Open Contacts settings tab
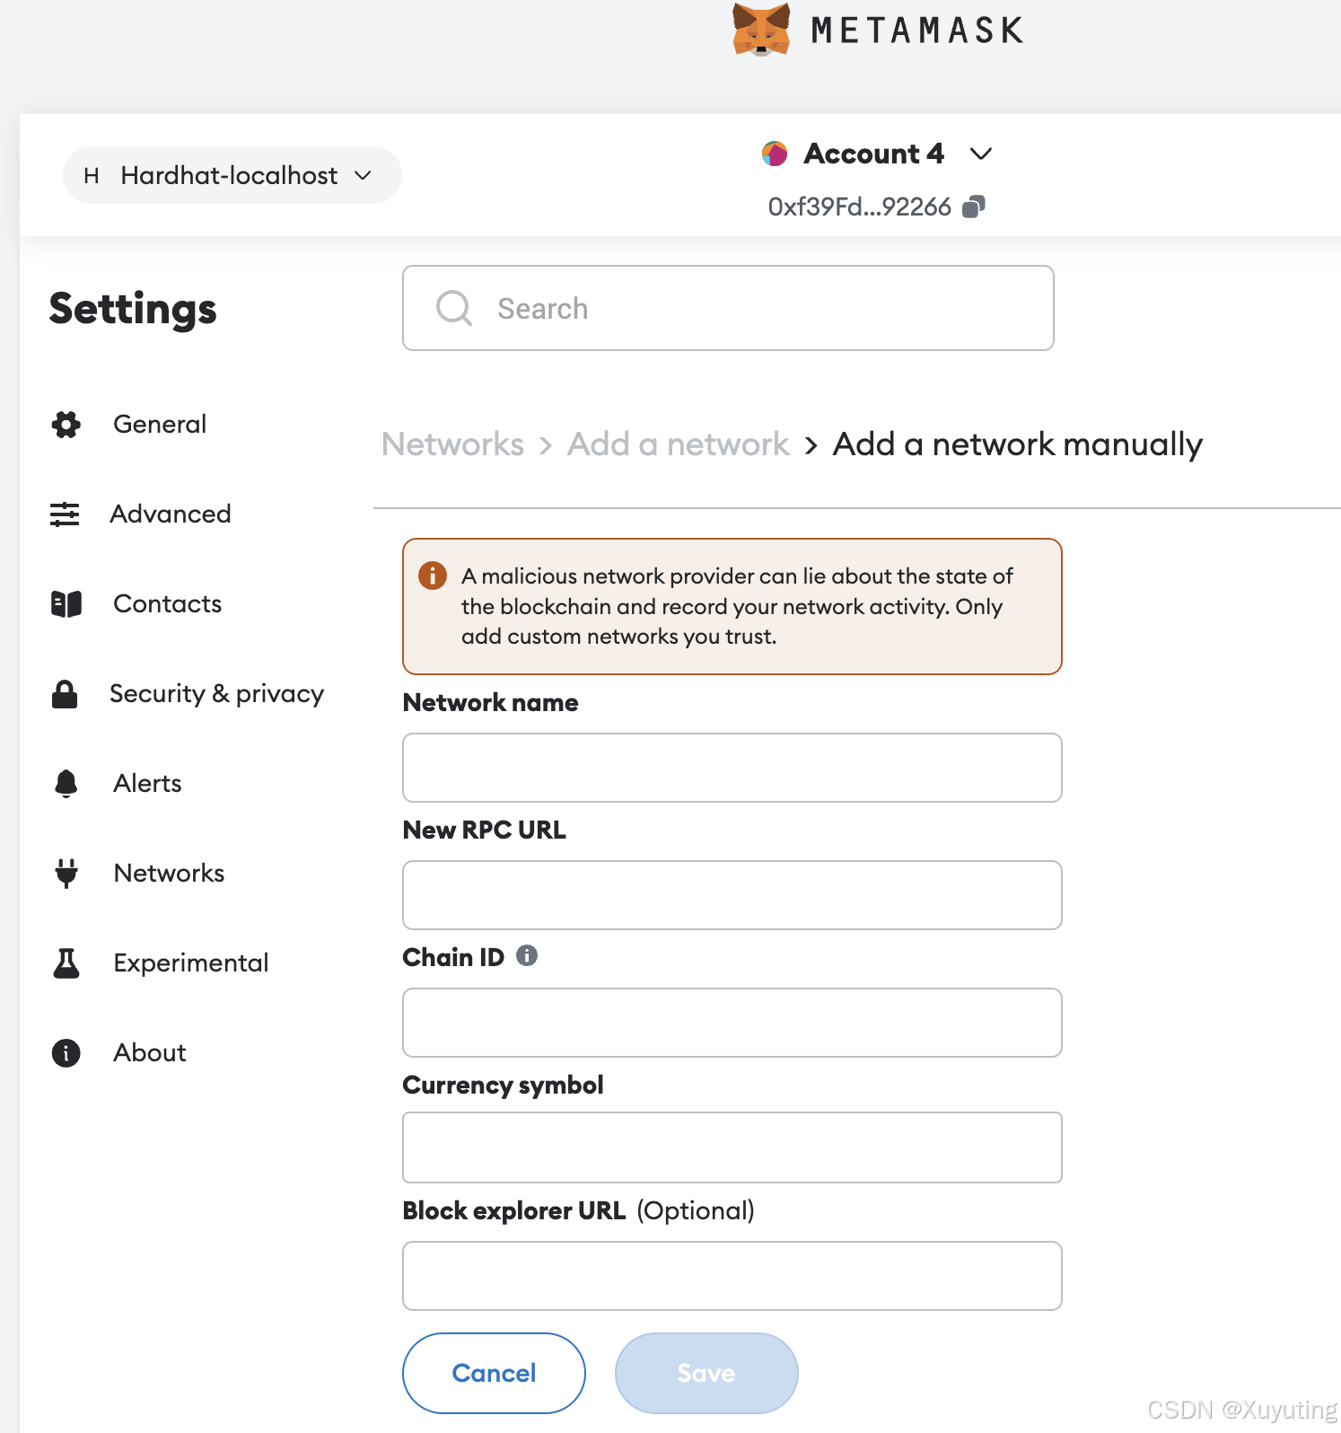The image size is (1341, 1433). pos(167,603)
